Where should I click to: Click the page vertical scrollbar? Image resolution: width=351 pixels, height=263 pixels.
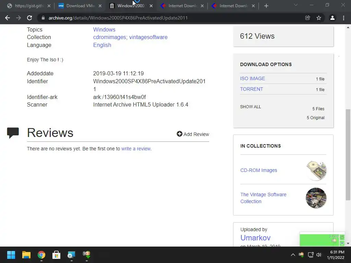[x=348, y=154]
